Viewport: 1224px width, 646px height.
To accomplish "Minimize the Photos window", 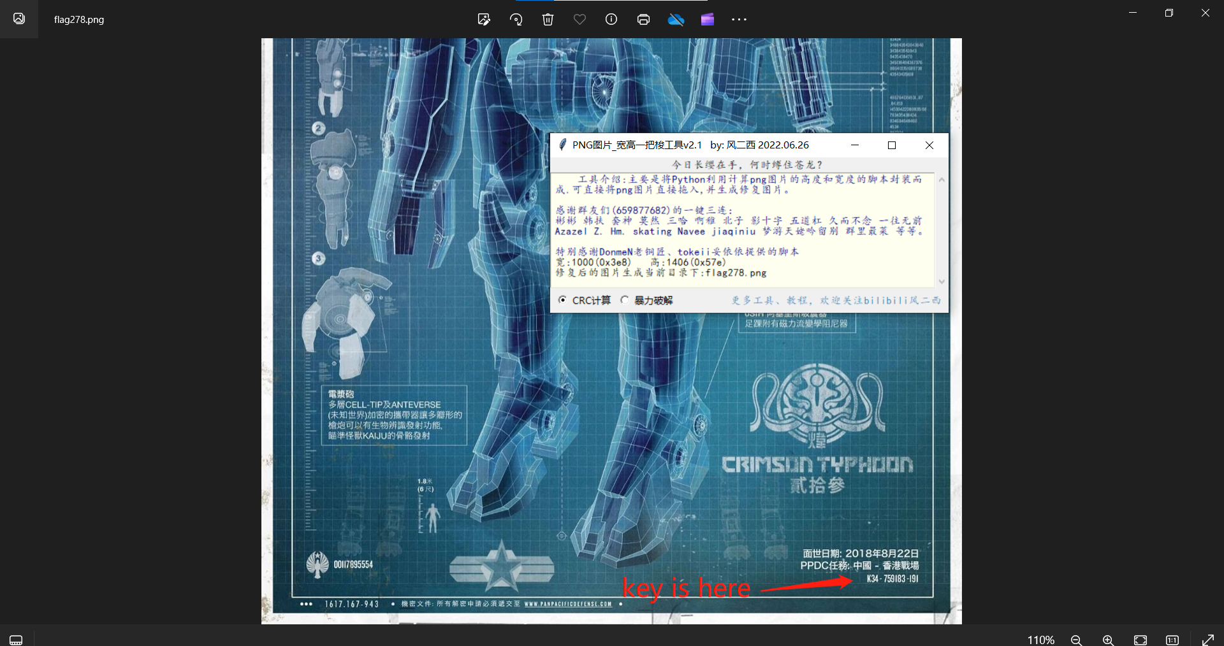I will coord(1133,13).
